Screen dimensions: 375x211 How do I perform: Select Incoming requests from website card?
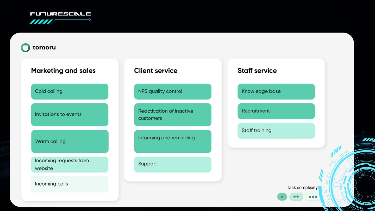70,164
